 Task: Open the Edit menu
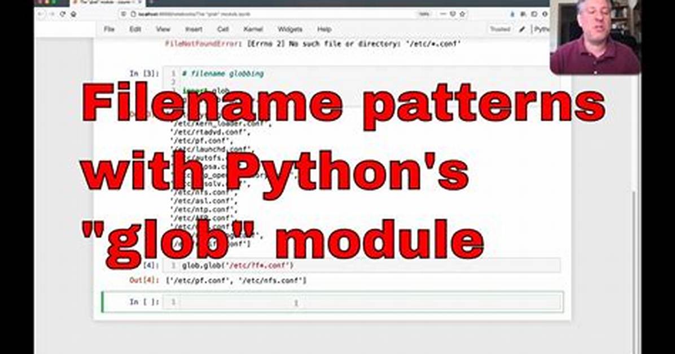point(135,29)
